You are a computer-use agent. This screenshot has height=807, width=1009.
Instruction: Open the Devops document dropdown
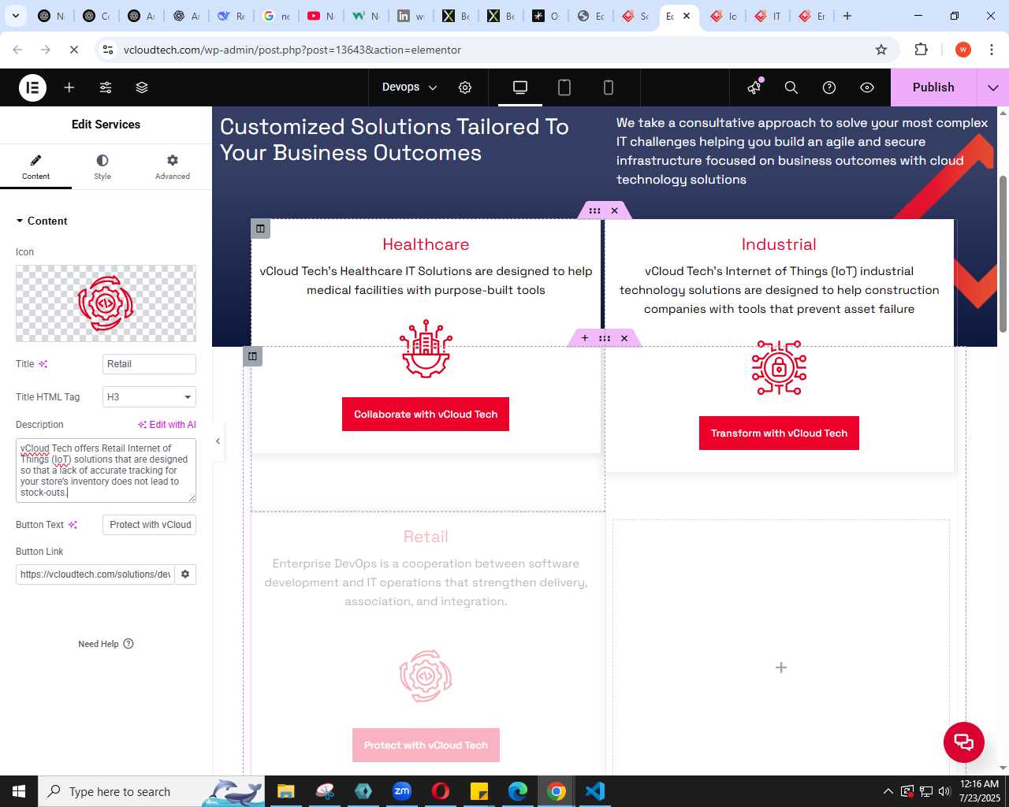[409, 87]
